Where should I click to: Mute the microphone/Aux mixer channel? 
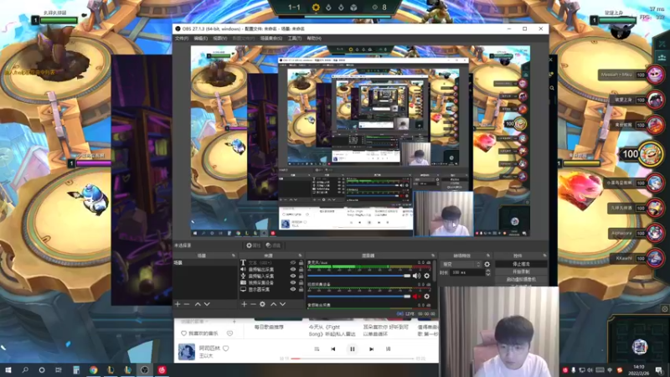[416, 276]
